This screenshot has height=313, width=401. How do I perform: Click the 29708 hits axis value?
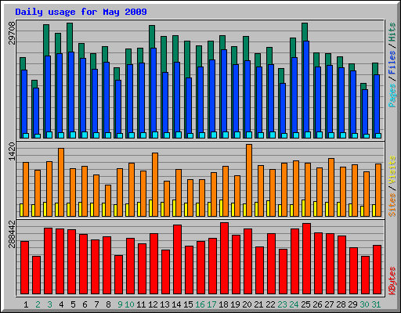click(12, 33)
